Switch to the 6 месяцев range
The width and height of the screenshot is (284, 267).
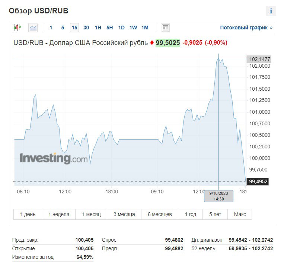pos(160,215)
